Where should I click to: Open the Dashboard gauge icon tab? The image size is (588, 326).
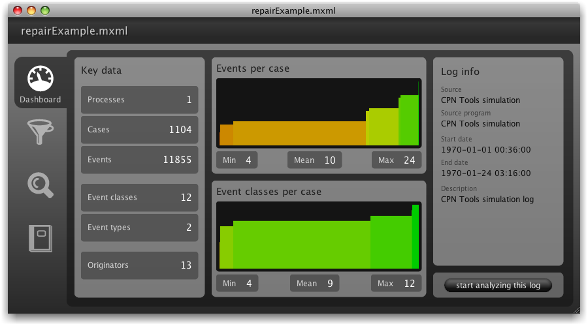(41, 83)
